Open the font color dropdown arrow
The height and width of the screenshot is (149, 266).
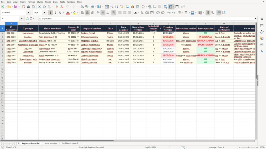point(71,13)
